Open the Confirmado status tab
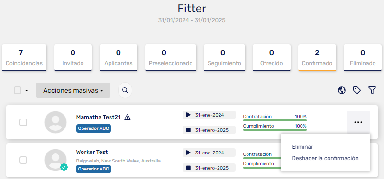The height and width of the screenshot is (179, 384). coord(317,58)
